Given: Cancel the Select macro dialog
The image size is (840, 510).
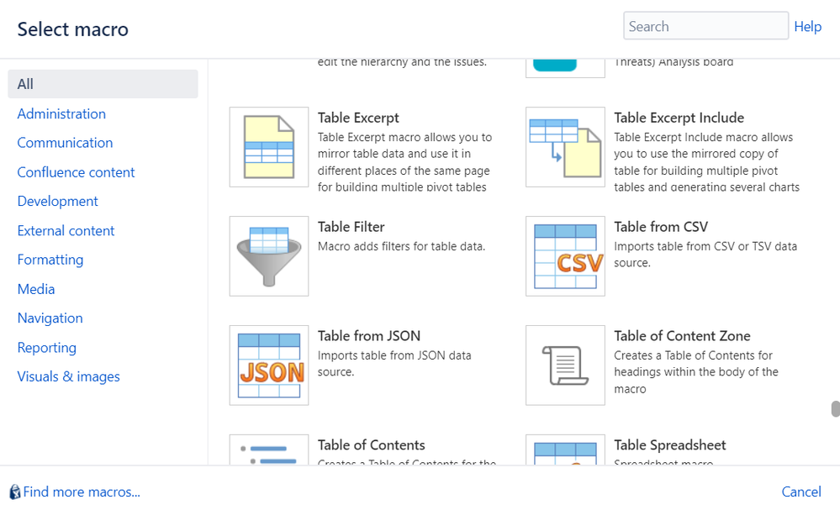Looking at the screenshot, I should click(800, 492).
